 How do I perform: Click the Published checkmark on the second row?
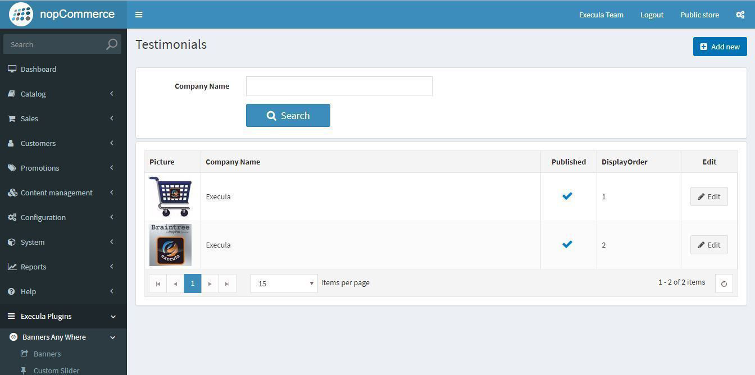(x=567, y=244)
